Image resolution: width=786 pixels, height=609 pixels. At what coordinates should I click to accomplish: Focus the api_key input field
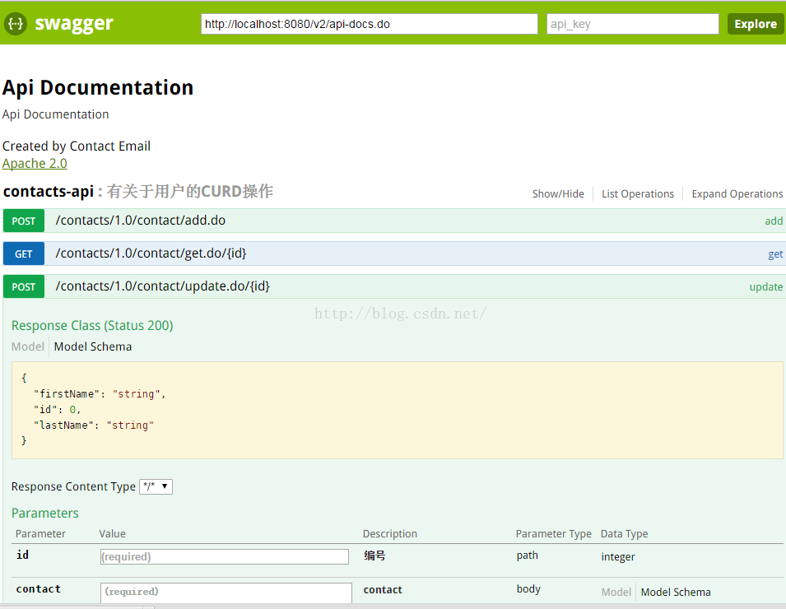pyautogui.click(x=633, y=24)
